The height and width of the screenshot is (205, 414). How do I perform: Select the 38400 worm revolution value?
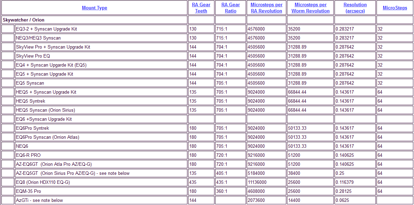(x=294, y=173)
